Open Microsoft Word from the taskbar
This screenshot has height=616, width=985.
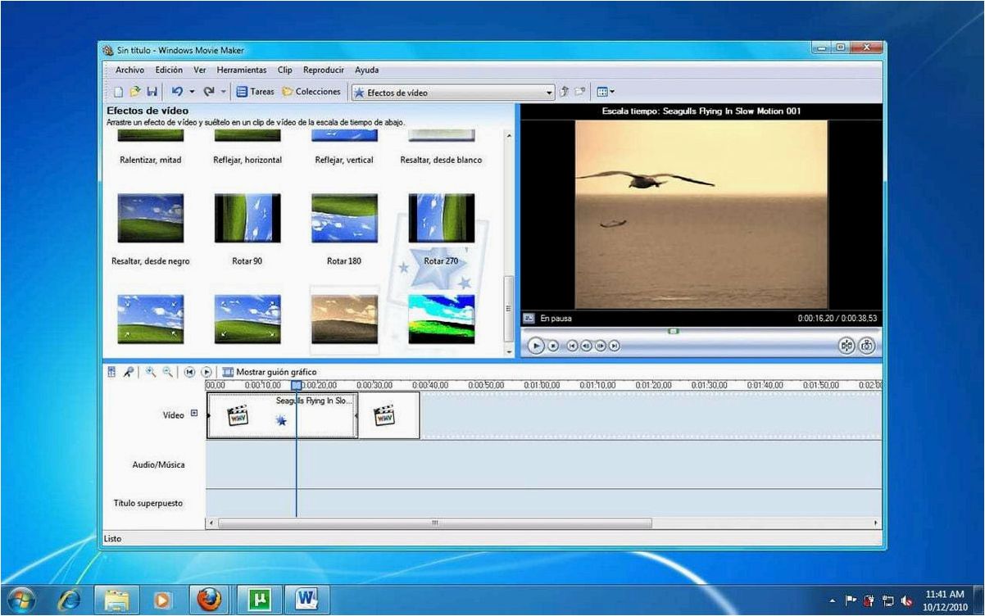(307, 600)
